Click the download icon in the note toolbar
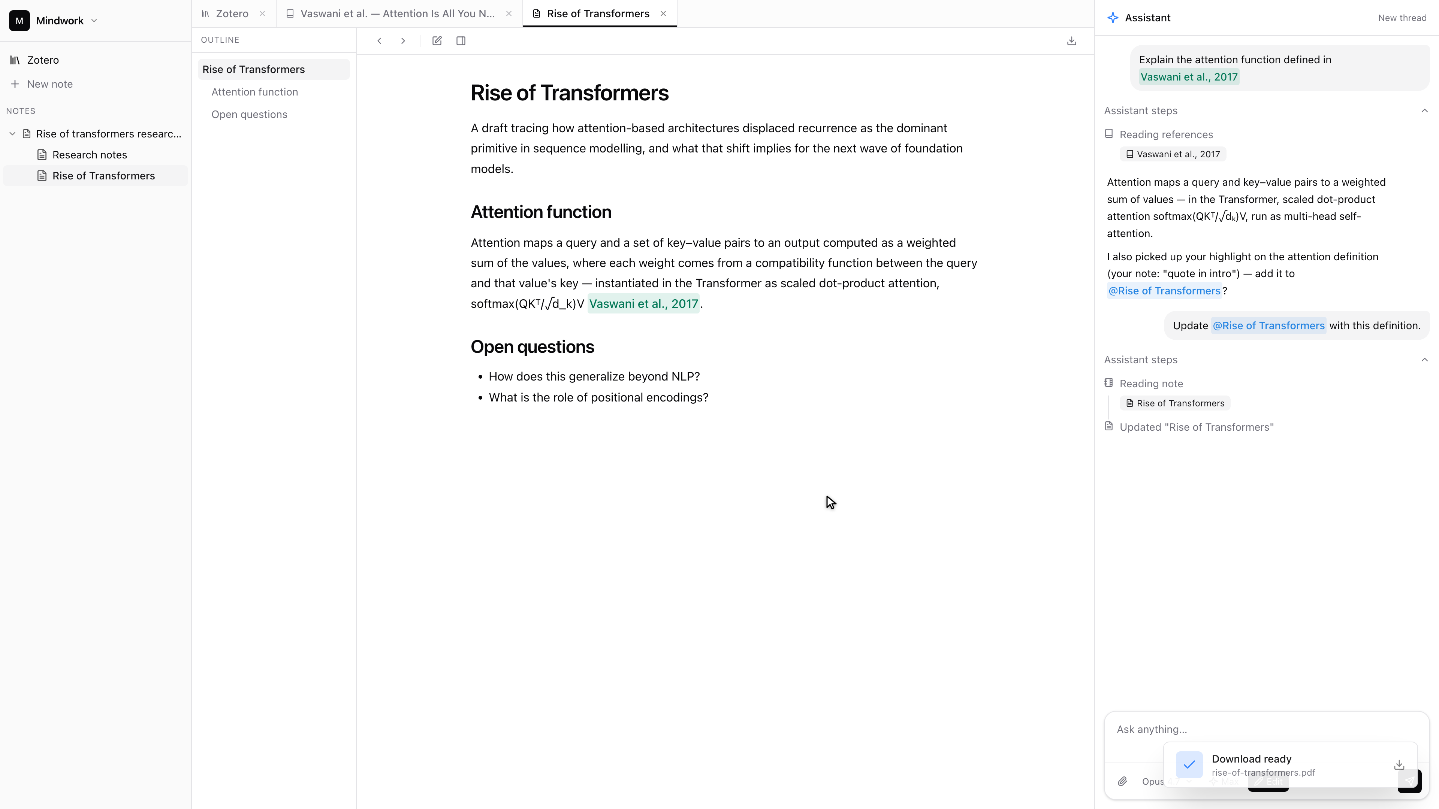Image resolution: width=1439 pixels, height=809 pixels. [x=1071, y=41]
